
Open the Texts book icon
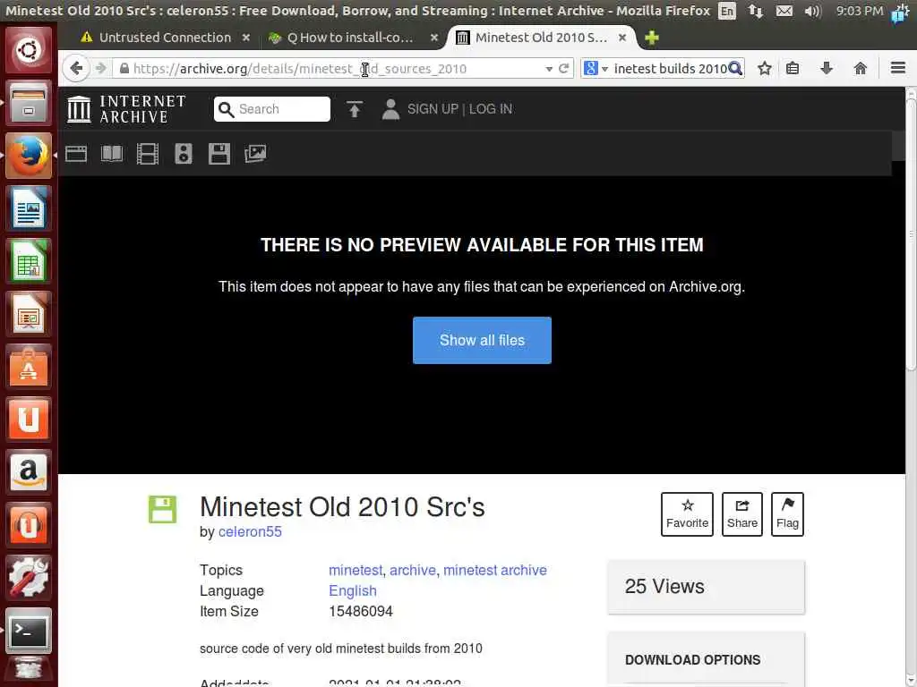[x=112, y=154]
